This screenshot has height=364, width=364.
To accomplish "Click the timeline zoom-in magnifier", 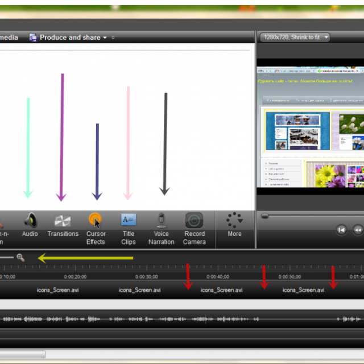I will coord(21,258).
